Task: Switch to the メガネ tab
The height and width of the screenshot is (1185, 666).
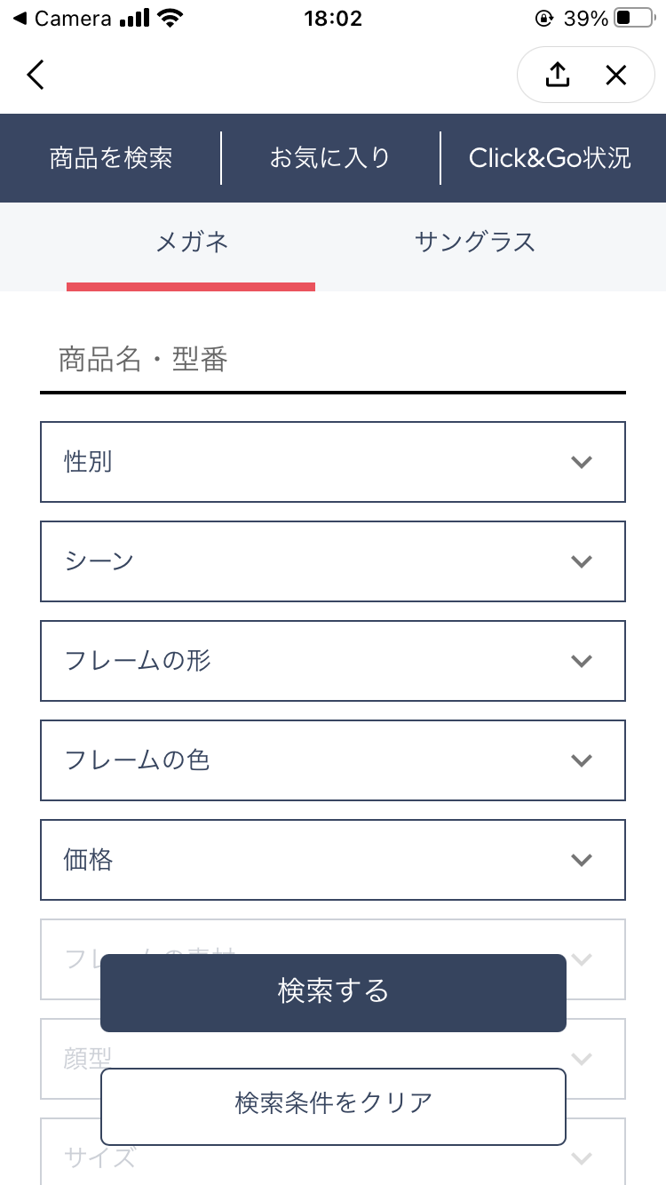Action: (x=192, y=242)
